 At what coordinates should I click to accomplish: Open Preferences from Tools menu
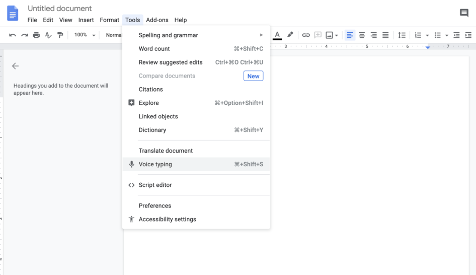pyautogui.click(x=196, y=205)
